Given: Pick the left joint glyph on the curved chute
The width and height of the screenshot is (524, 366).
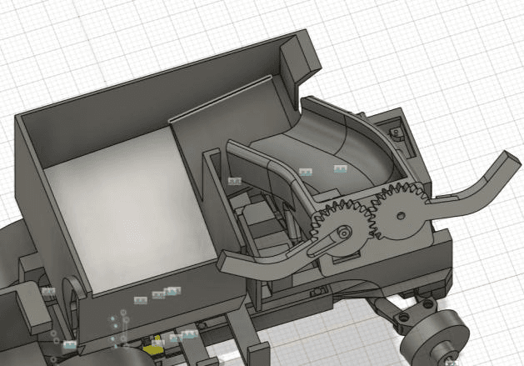Looking at the screenshot, I should coord(306,172).
